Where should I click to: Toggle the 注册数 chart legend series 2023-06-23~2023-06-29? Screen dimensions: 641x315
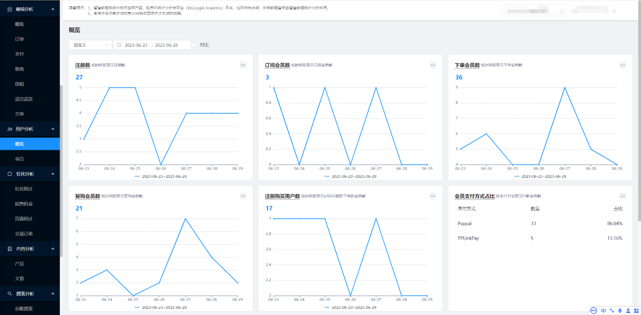(160, 176)
